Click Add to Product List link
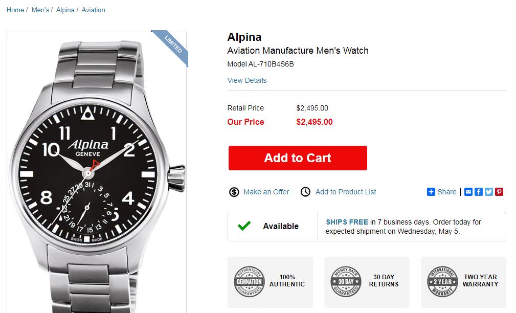Screen dimensions: 516x313 pos(346,192)
